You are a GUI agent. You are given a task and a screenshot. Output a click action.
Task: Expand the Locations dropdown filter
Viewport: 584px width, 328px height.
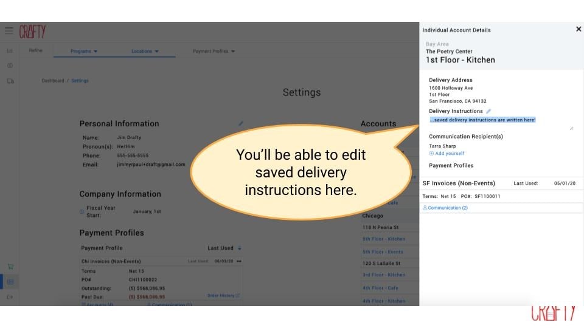click(x=145, y=51)
